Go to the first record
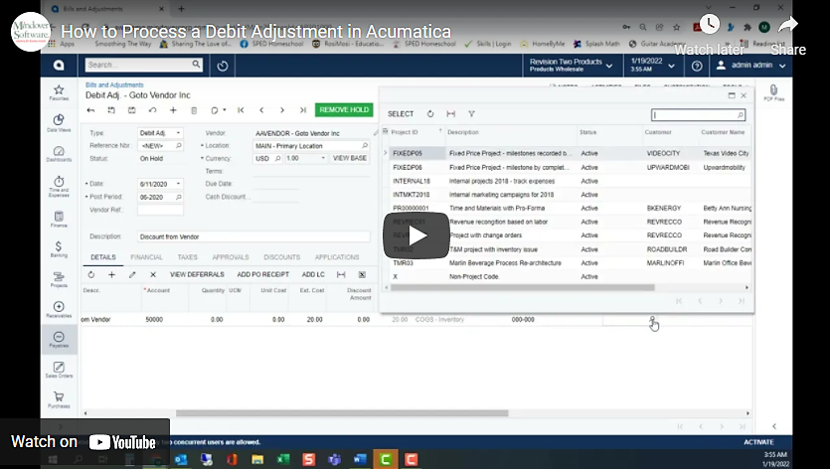The image size is (830, 469). coord(241,110)
